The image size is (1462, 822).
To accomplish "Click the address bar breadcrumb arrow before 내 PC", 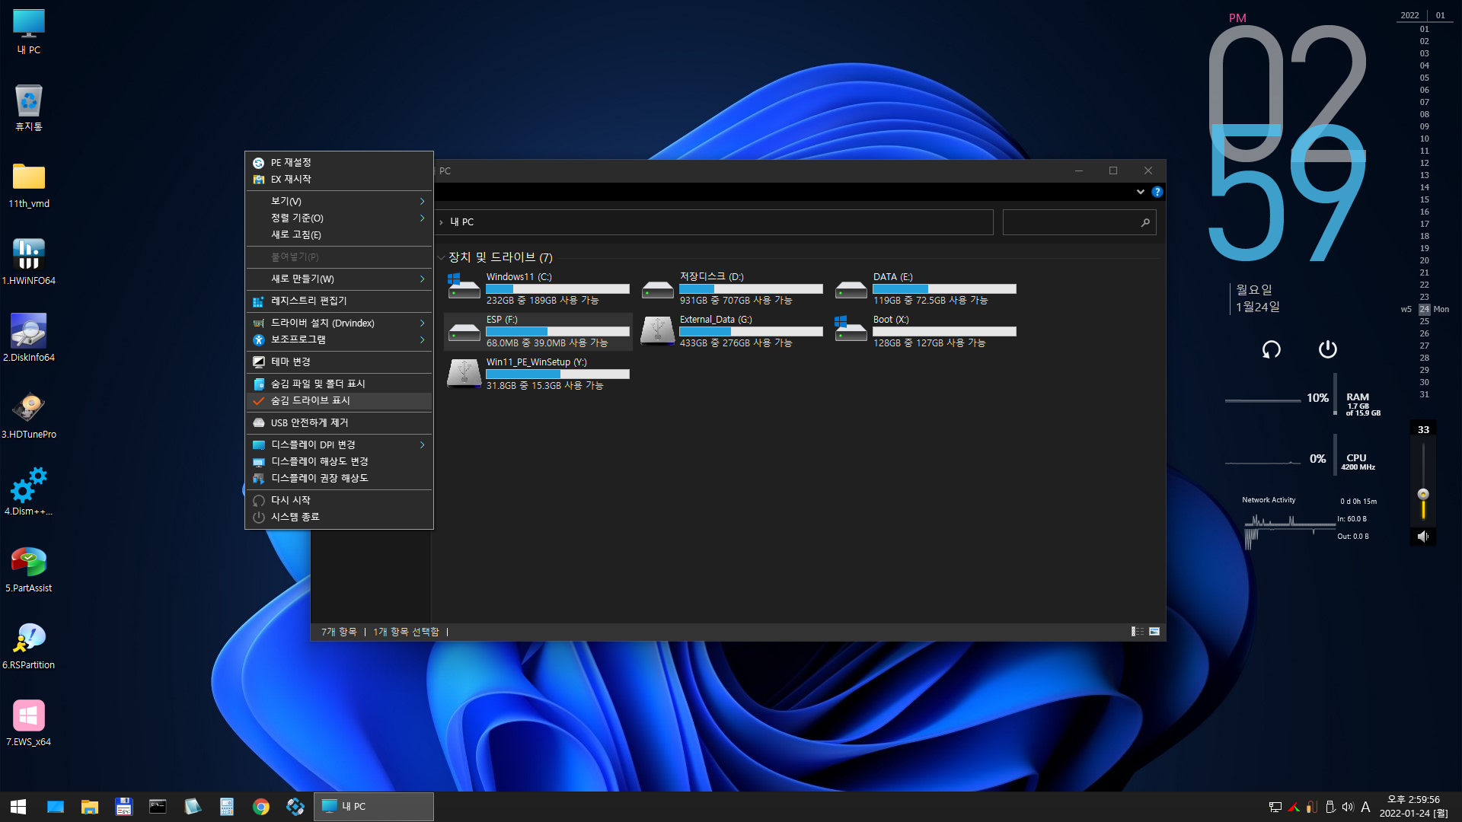I will pos(442,222).
